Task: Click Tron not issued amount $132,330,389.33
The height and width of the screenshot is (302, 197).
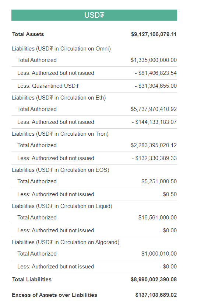Action: [x=154, y=158]
